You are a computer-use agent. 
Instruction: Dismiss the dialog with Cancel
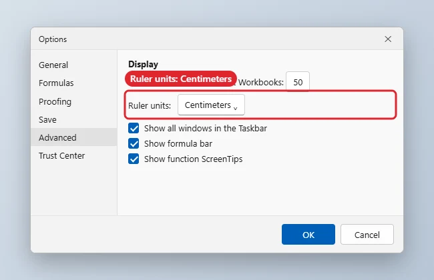(367, 235)
